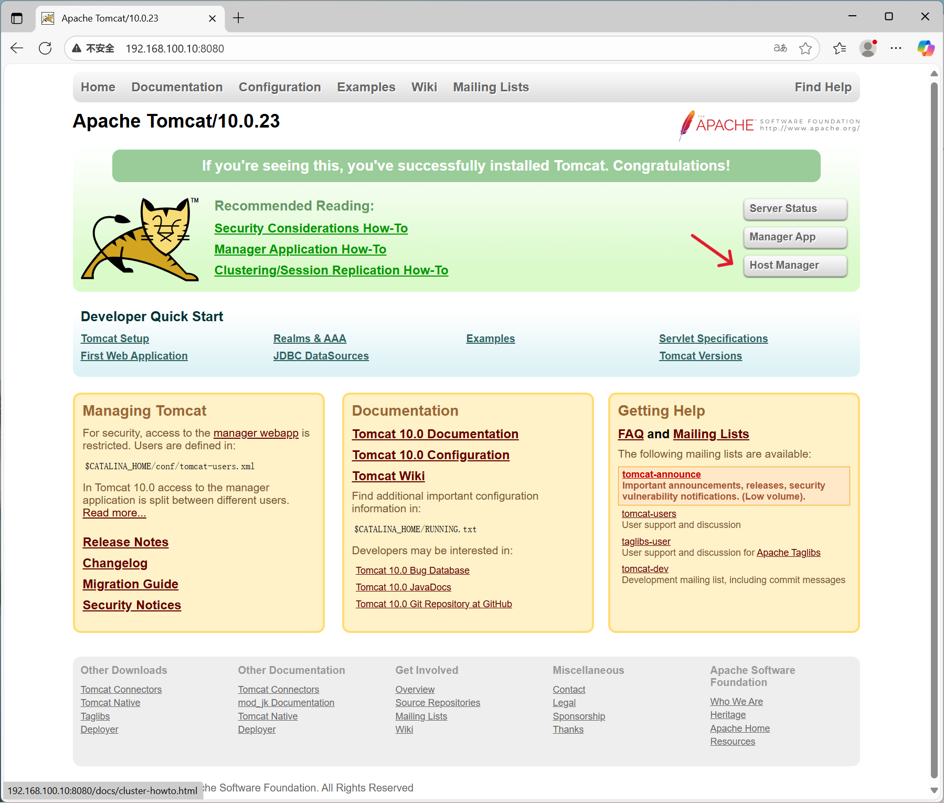Open the Security Notices link
This screenshot has height=803, width=944.
point(132,605)
